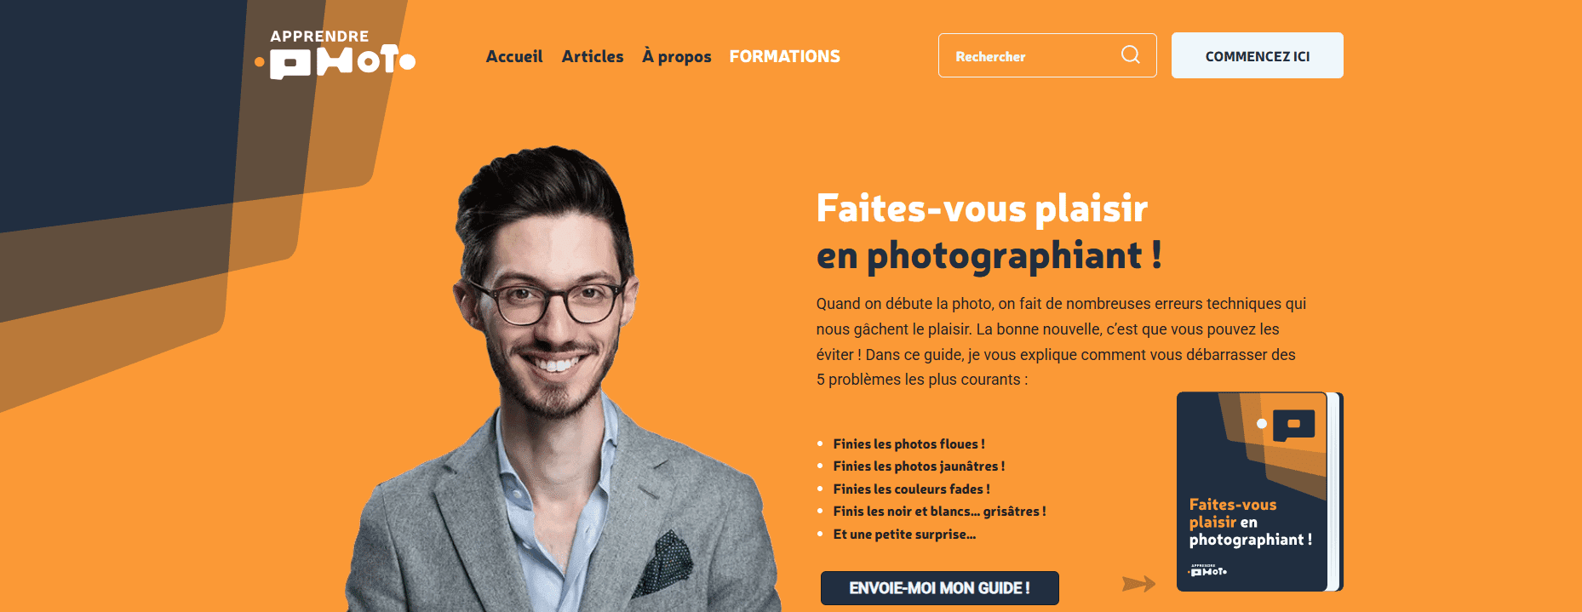
Task: Click the speech-bubble icon on the book cover
Action: click(x=1293, y=425)
